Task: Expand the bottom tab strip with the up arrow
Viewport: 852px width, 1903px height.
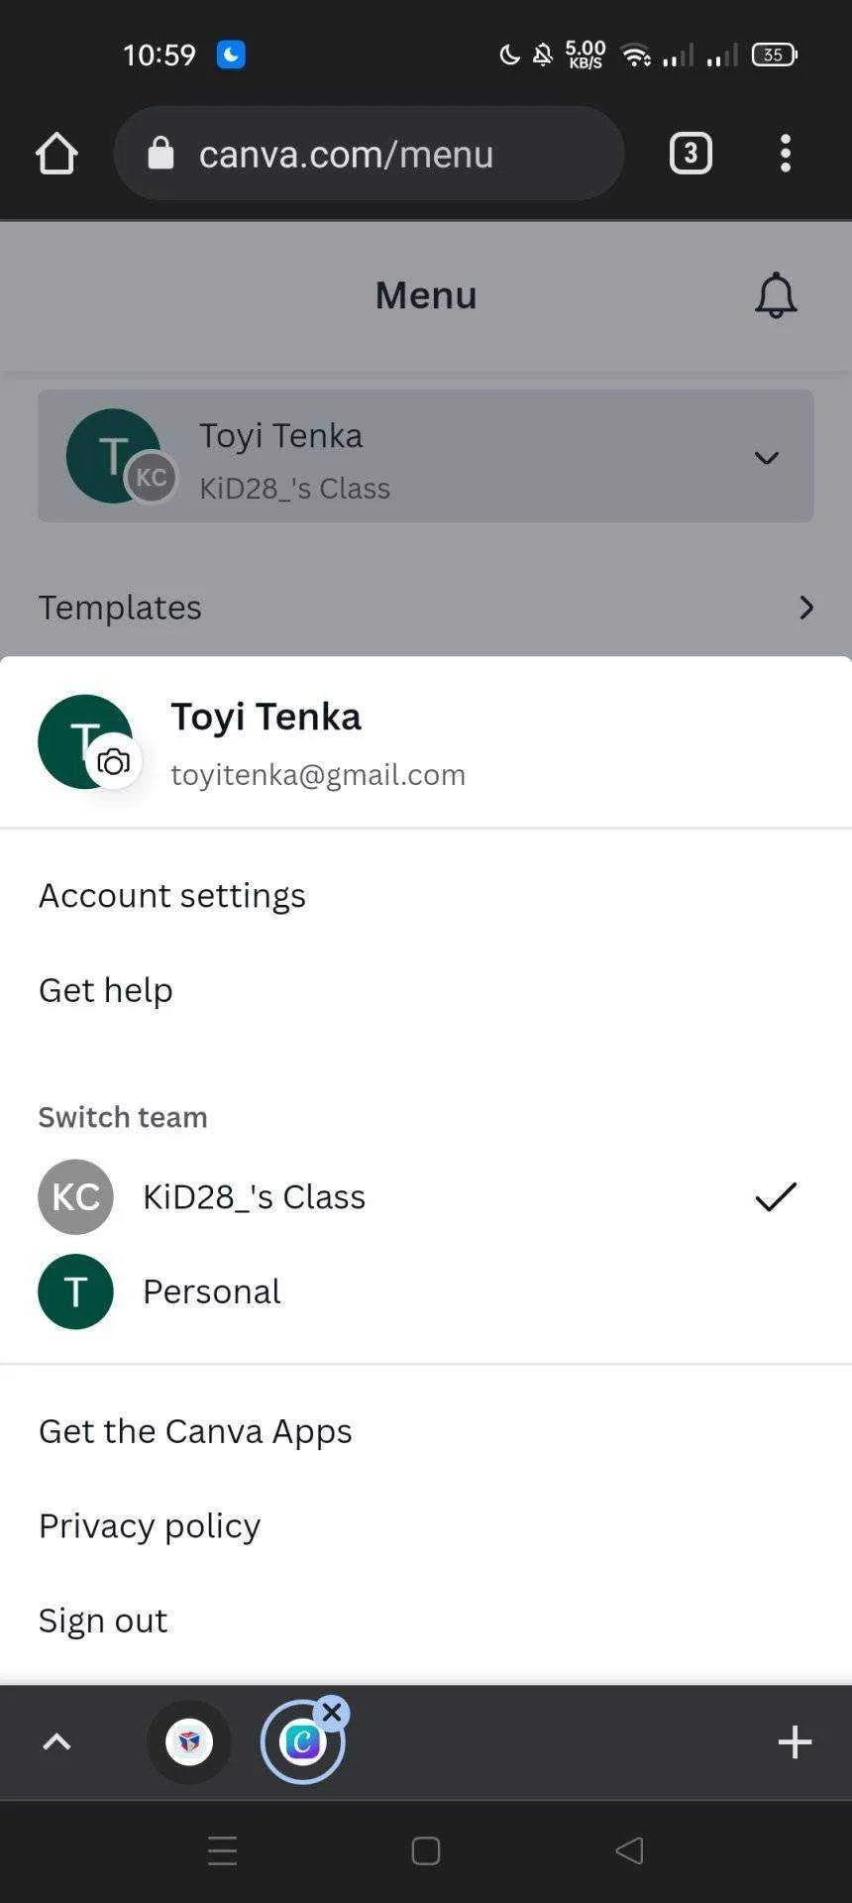Action: tap(57, 1741)
